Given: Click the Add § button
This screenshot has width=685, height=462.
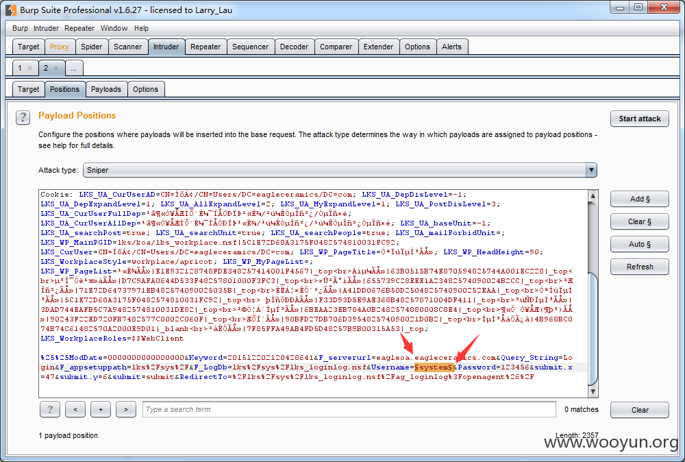Looking at the screenshot, I should click(640, 199).
